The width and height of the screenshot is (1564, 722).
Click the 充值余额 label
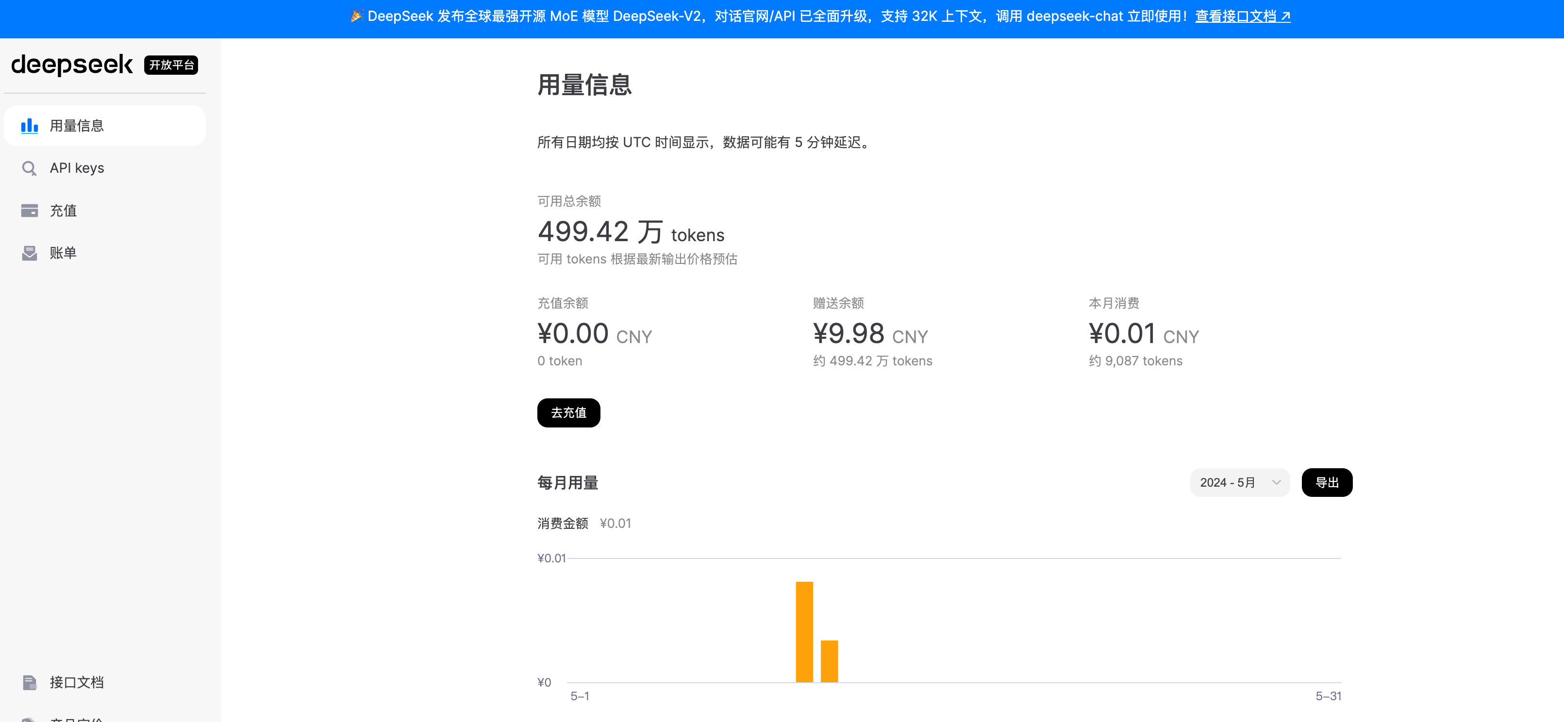pyautogui.click(x=562, y=303)
